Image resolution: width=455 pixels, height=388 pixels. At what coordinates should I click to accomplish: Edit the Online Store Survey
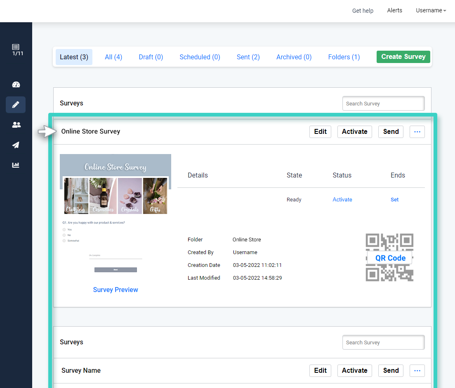pos(321,132)
